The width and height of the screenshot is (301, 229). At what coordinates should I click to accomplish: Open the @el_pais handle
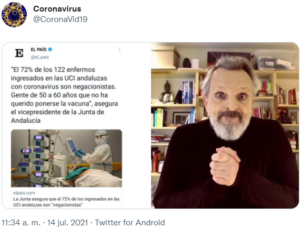pyautogui.click(x=40, y=57)
